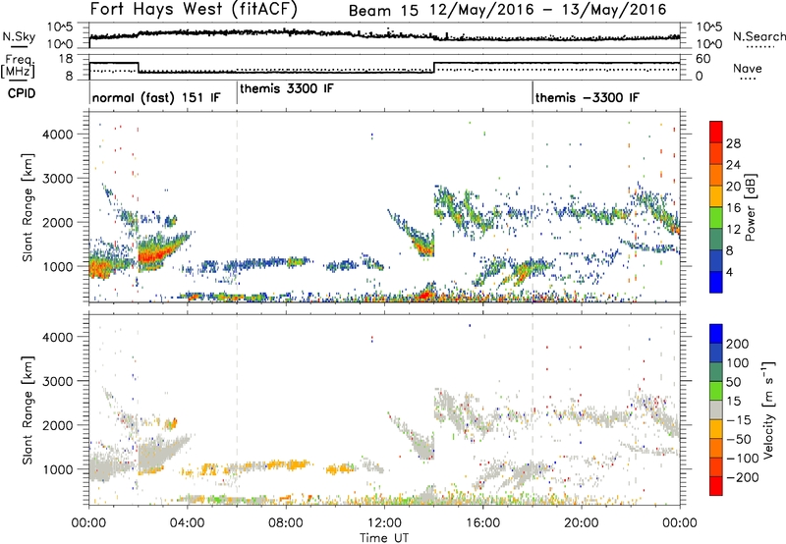Click the '200' tick on velocity colorbar
Image resolution: width=786 pixels, height=544 pixels.
(738, 344)
